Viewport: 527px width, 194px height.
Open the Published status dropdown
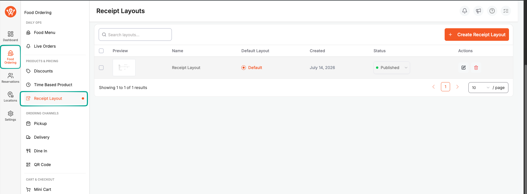point(392,68)
